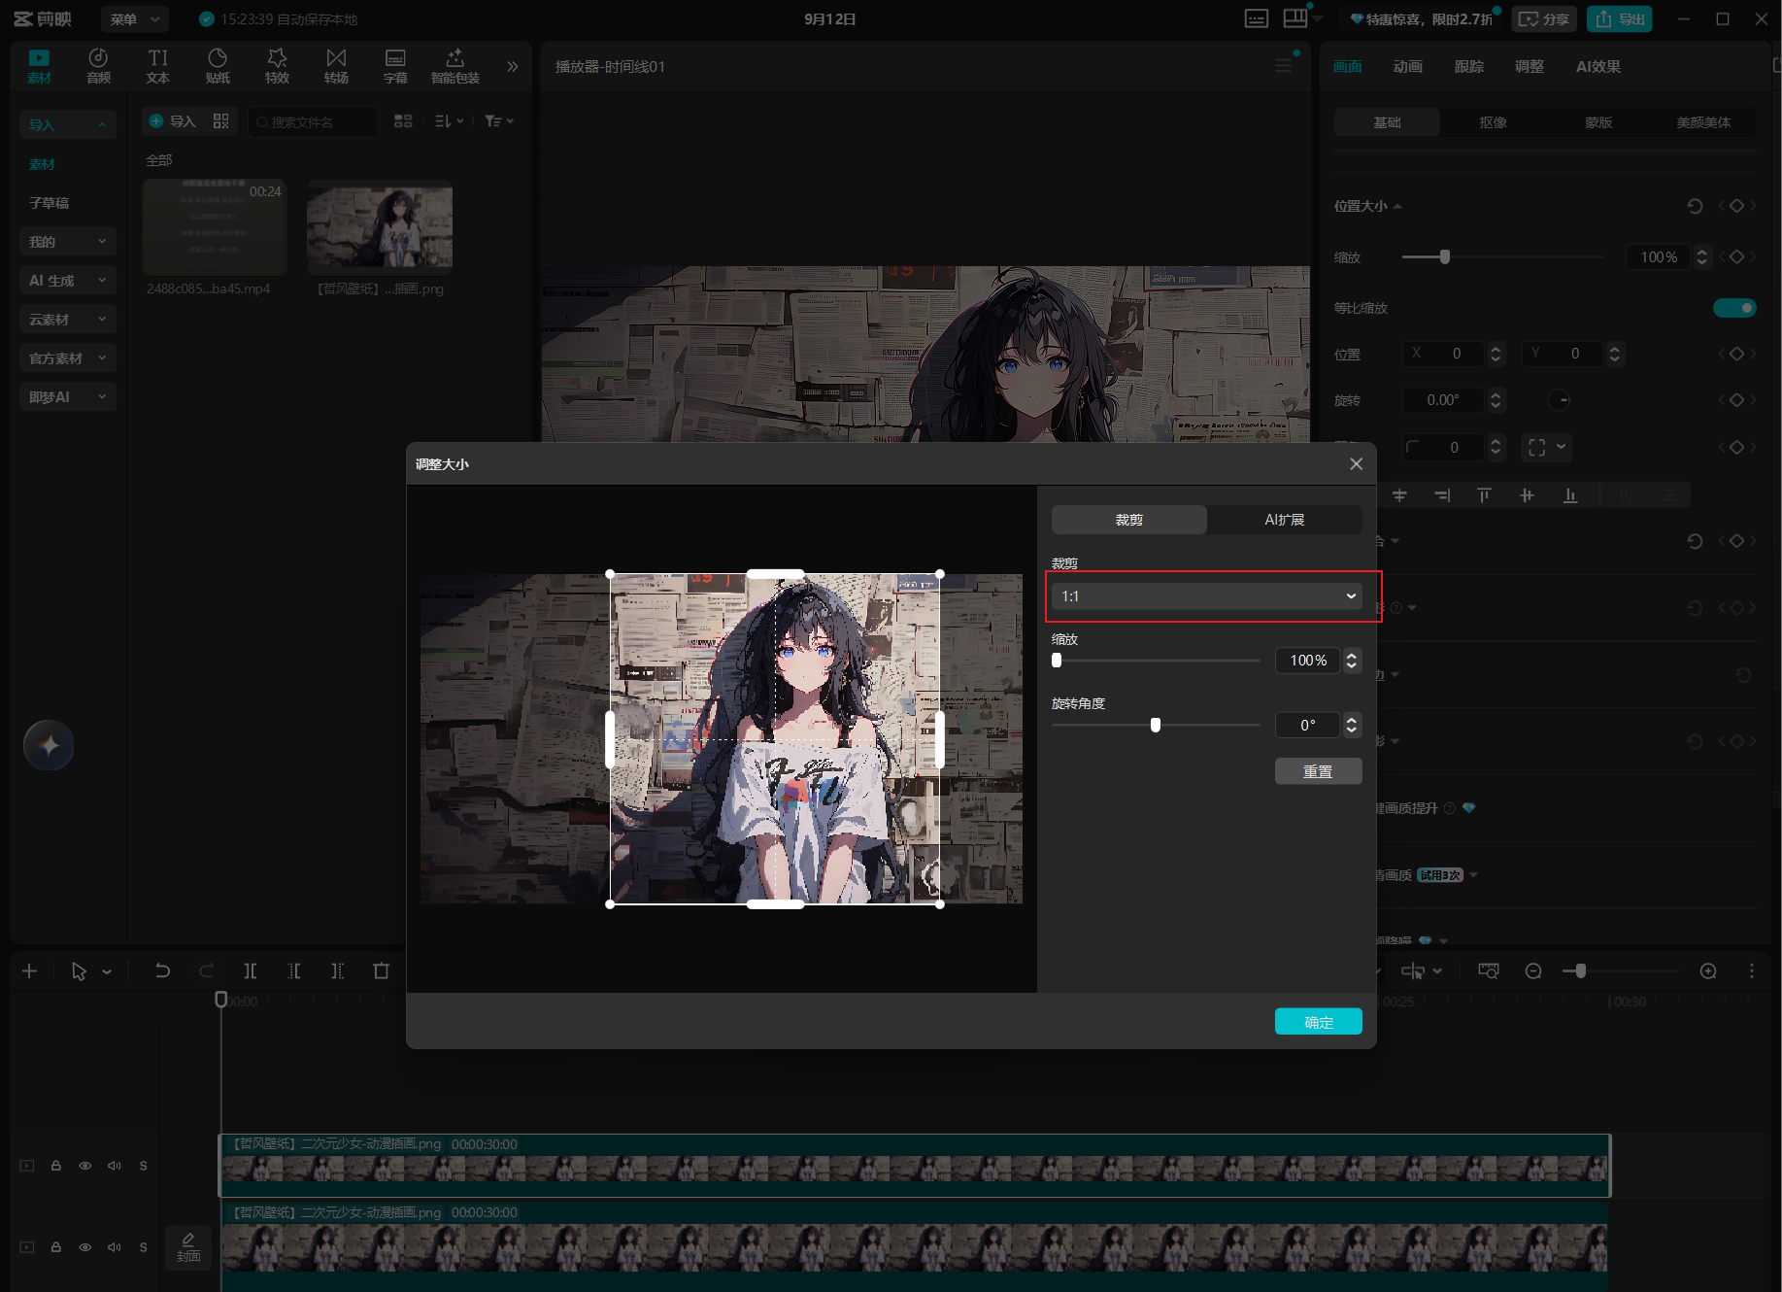Zoom out the timeline with minus icon
Viewport: 1782px width, 1292px height.
pos(1533,970)
